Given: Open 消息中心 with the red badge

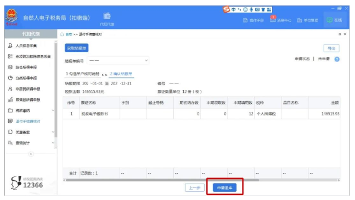Looking at the screenshot, I should 280,20.
